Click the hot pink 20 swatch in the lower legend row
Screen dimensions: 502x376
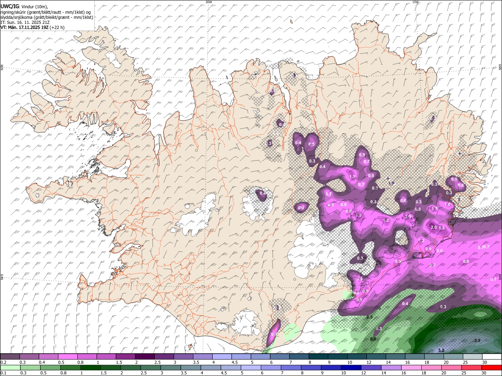(451, 367)
